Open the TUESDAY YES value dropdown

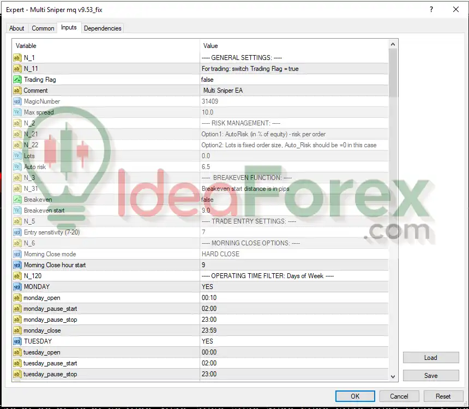coord(294,341)
